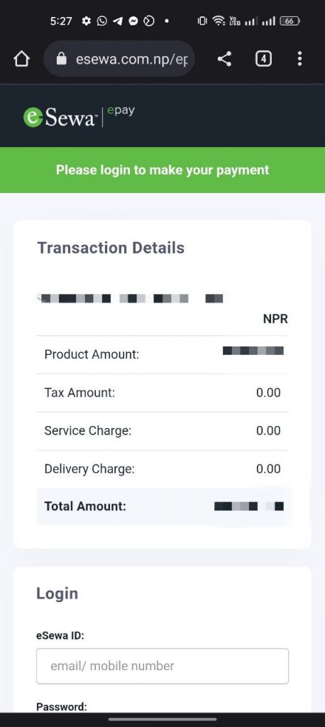The height and width of the screenshot is (727, 325).
Task: Click the Total Amount row
Action: pyautogui.click(x=164, y=506)
